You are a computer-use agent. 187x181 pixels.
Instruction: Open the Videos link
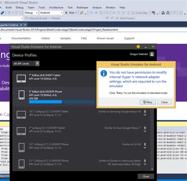45,38
